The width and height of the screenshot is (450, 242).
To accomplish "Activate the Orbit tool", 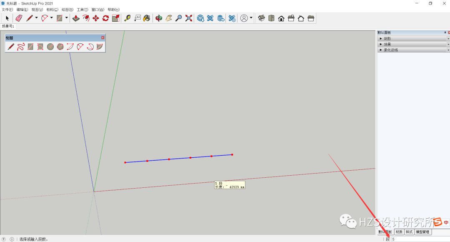I will (159, 18).
